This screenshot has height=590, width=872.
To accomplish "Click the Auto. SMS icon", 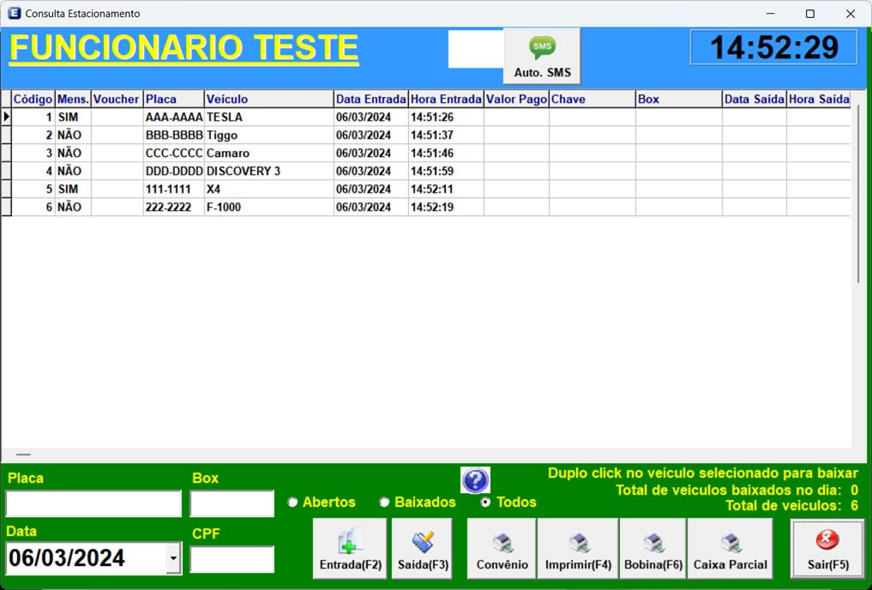I will [x=541, y=50].
